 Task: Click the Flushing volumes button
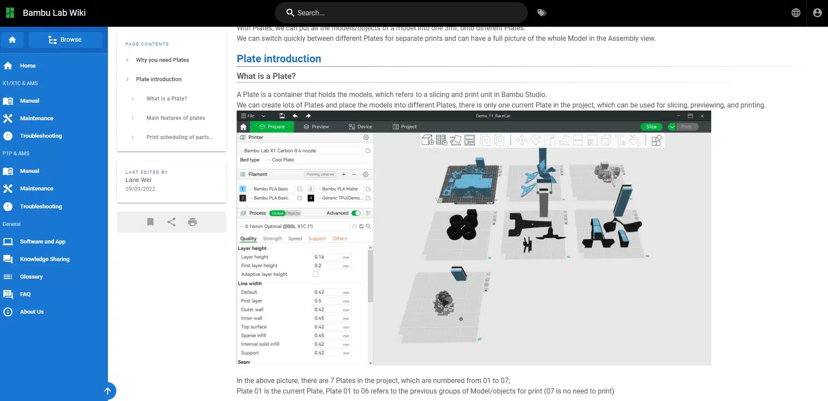tap(320, 175)
